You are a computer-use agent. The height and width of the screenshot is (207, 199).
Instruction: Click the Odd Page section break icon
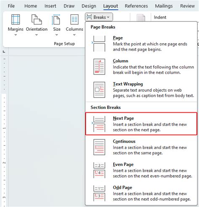click(x=99, y=193)
